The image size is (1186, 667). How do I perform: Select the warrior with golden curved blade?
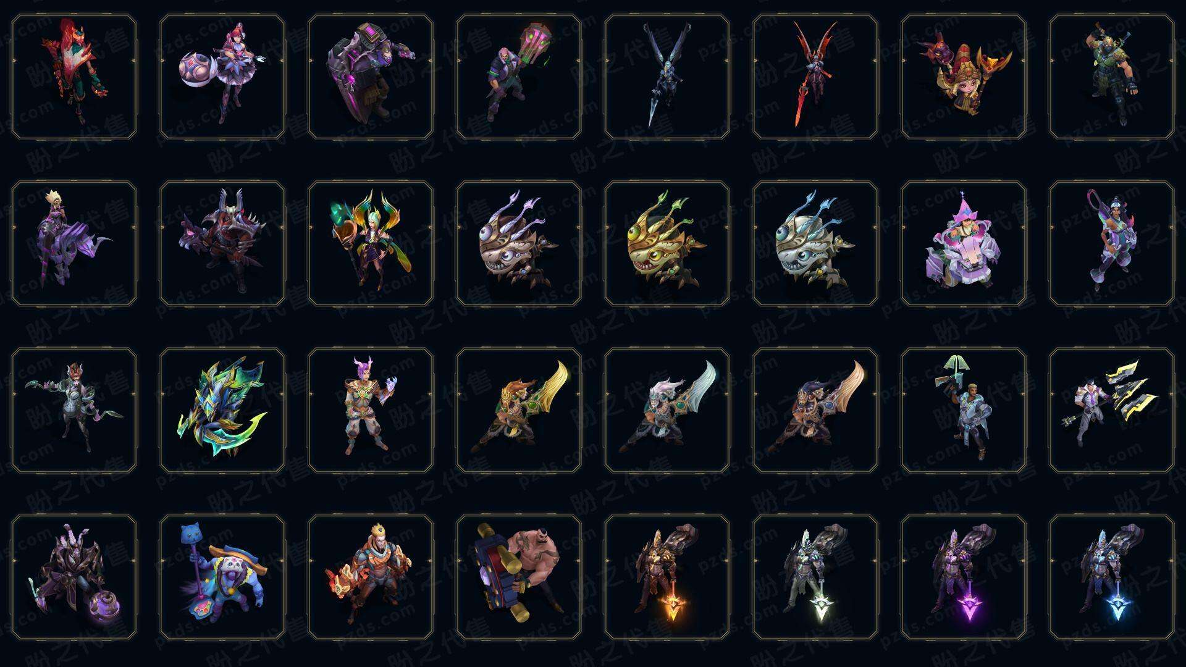click(519, 410)
